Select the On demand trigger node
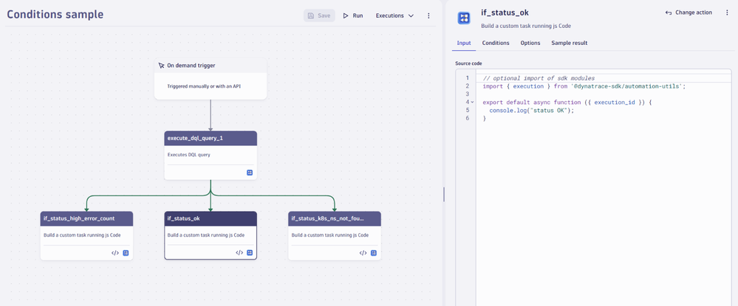This screenshot has height=306, width=738. (x=211, y=78)
